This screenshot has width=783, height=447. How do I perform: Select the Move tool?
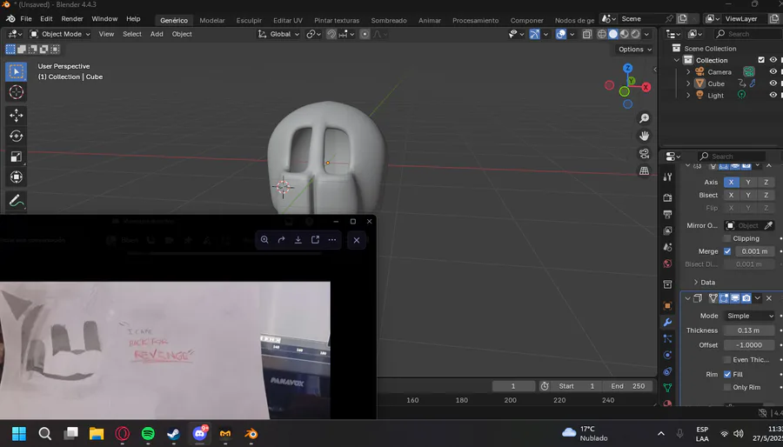click(x=16, y=116)
